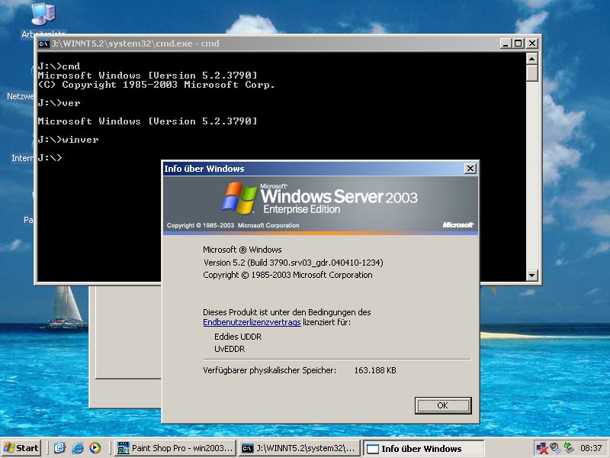
Task: Open the Start menu
Action: [x=21, y=448]
